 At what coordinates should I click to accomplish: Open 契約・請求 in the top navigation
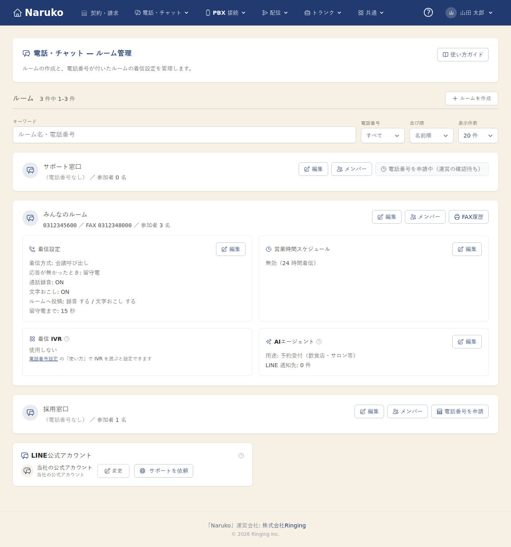(100, 13)
